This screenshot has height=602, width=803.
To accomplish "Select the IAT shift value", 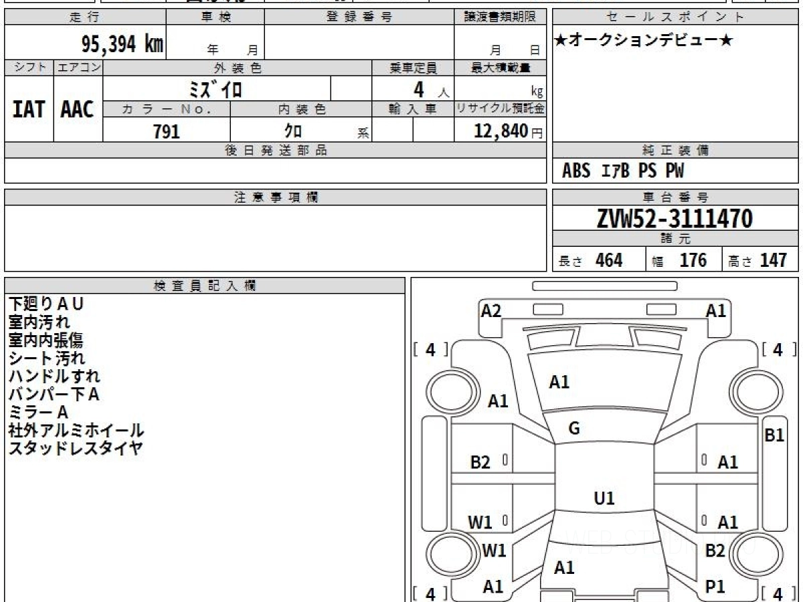I will point(29,110).
